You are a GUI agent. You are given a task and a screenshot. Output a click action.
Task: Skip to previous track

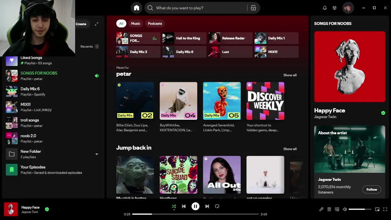184,206
